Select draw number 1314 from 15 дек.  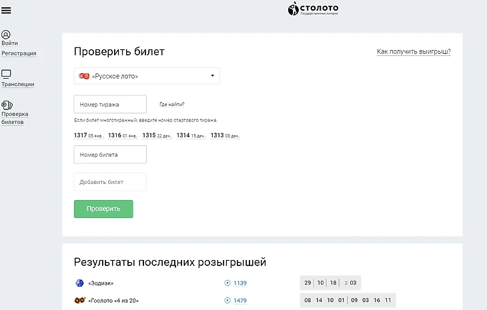183,135
